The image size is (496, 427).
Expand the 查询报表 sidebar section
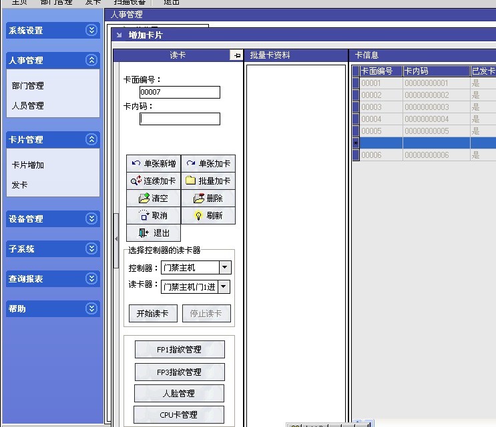click(91, 278)
